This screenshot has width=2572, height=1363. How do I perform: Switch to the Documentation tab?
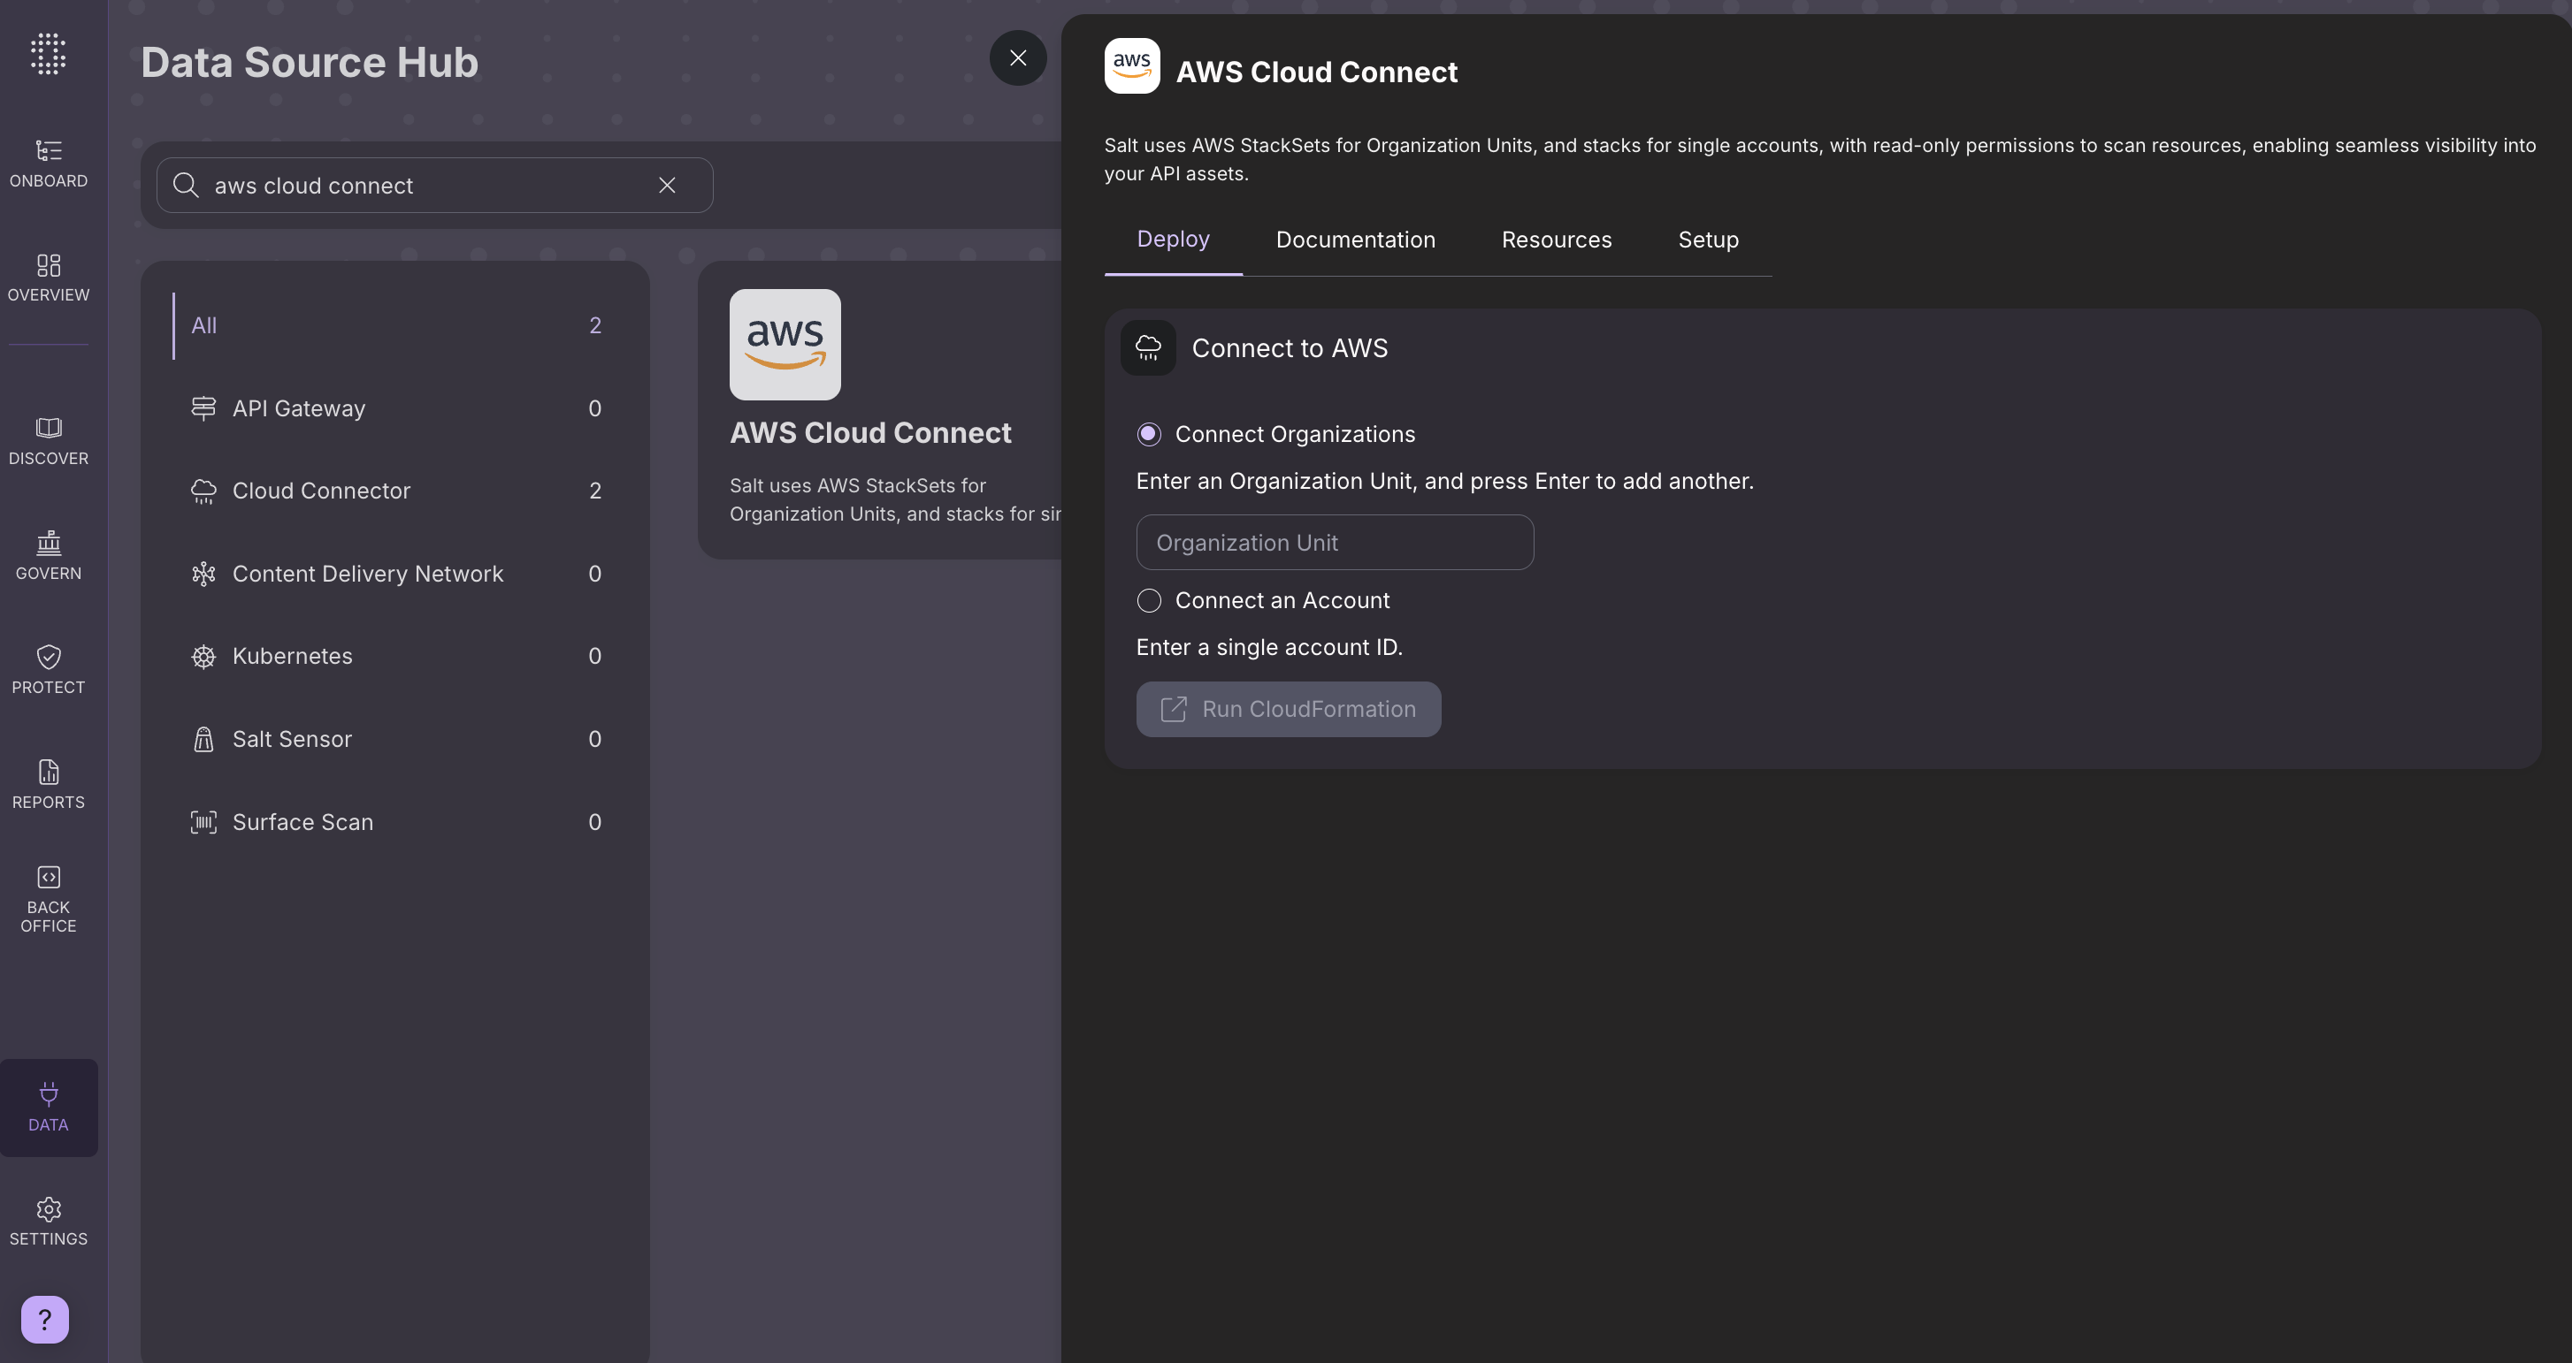coord(1355,240)
